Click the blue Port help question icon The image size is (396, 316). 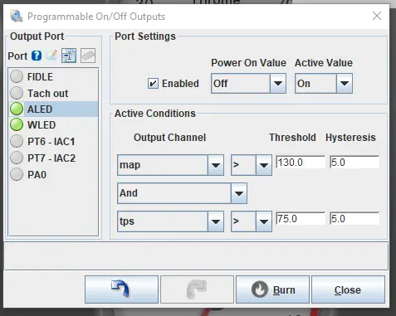37,56
